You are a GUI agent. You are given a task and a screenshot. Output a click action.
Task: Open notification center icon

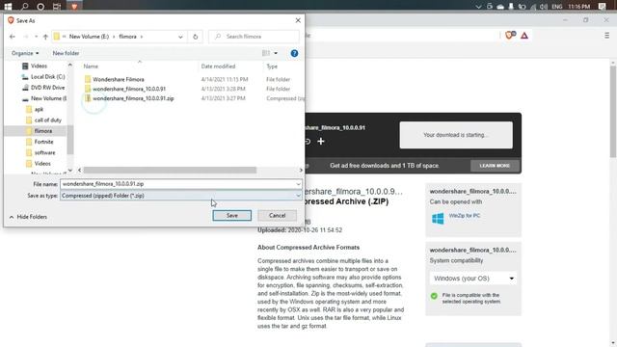pos(602,7)
